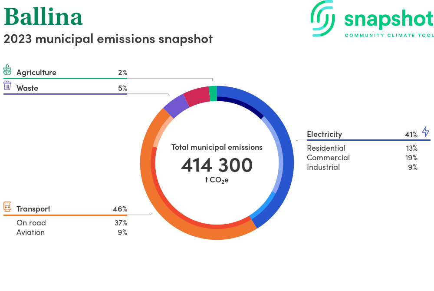Open the Transport category label
Image resolution: width=434 pixels, height=291 pixels.
33,209
